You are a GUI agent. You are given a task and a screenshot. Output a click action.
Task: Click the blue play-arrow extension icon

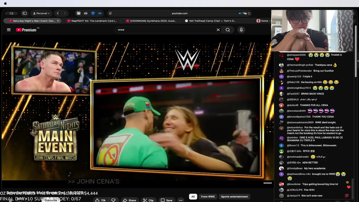tap(100, 13)
